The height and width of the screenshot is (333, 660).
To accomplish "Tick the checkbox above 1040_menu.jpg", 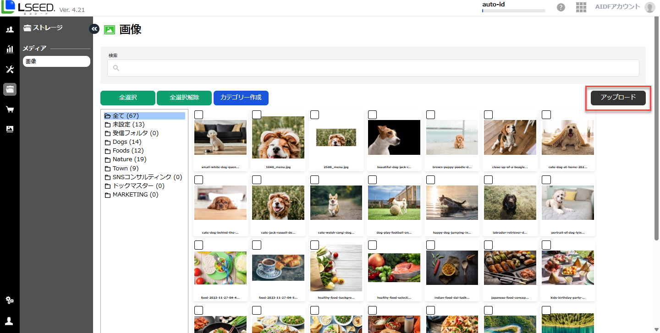I will click(257, 115).
